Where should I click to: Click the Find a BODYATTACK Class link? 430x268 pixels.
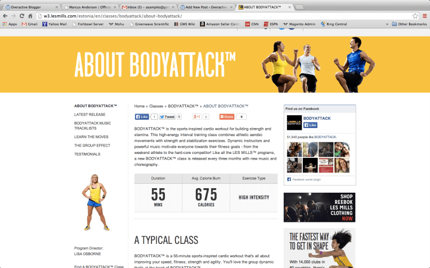(x=98, y=266)
